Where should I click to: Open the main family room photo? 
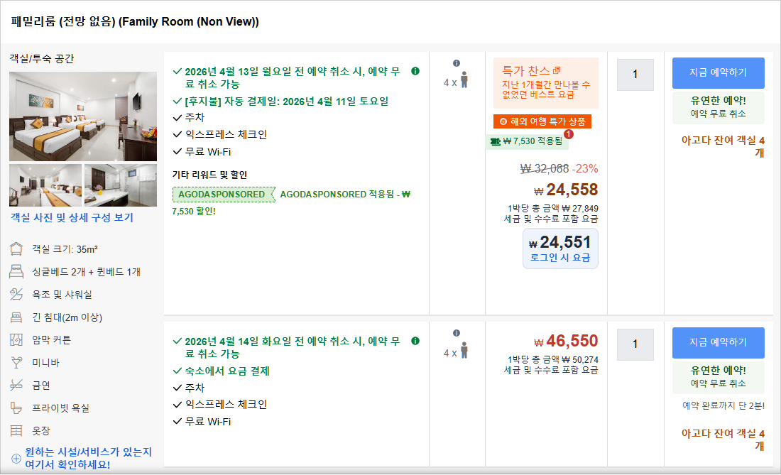pos(83,116)
